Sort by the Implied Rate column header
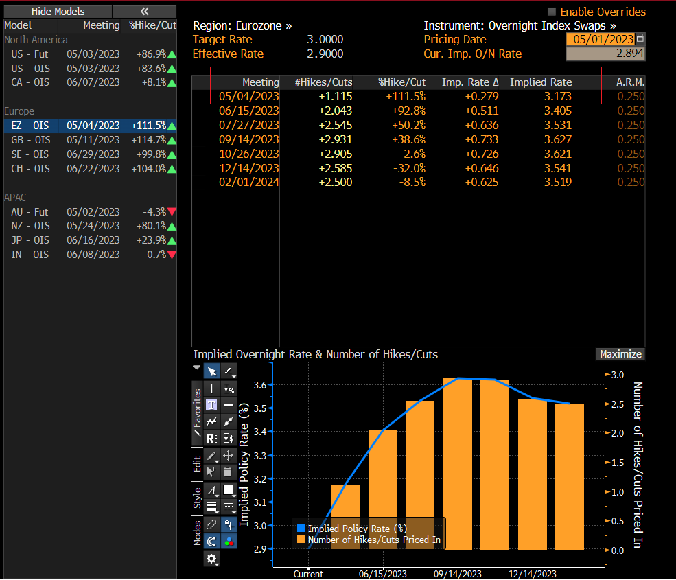676x580 pixels. pos(541,82)
